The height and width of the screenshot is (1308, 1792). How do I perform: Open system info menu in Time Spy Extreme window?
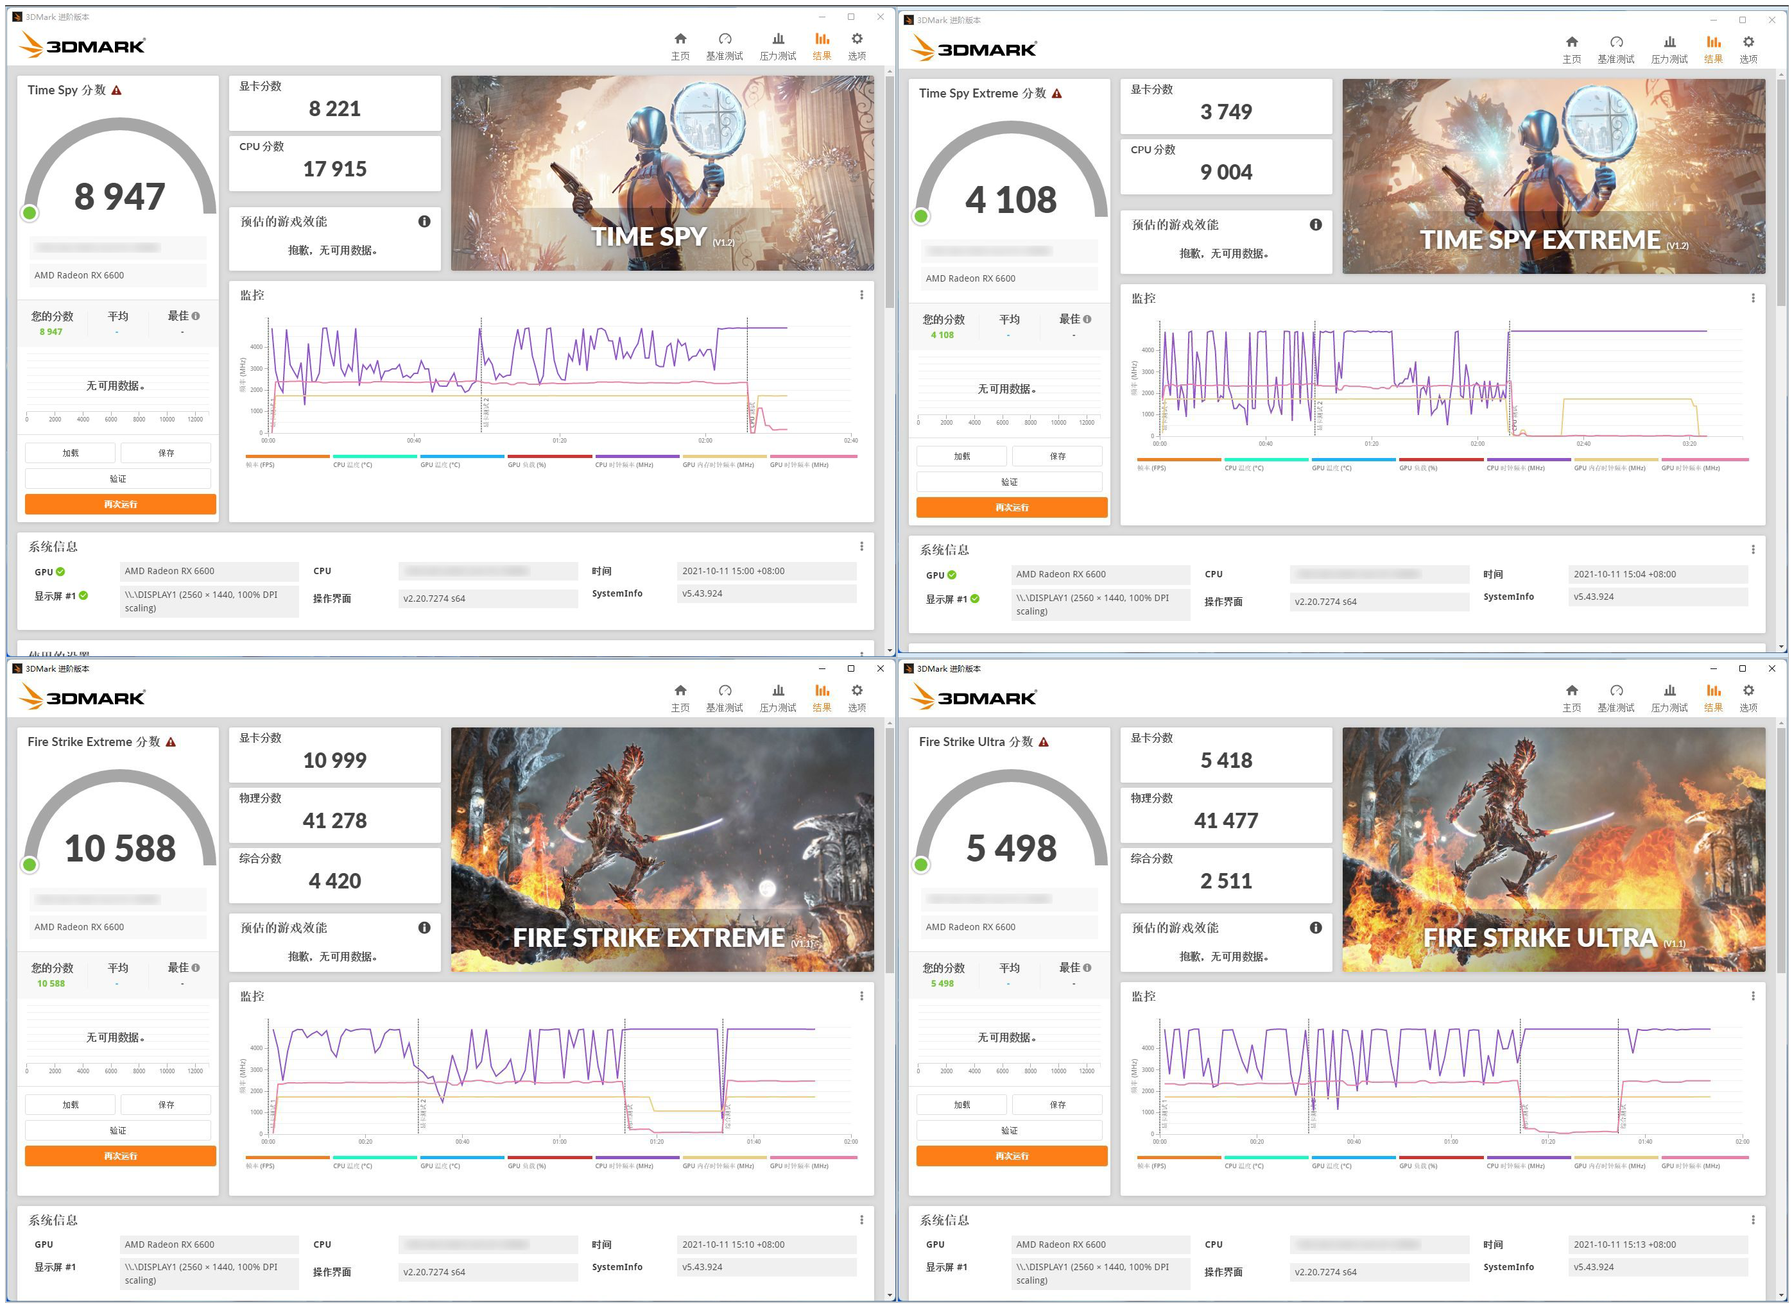1752,550
